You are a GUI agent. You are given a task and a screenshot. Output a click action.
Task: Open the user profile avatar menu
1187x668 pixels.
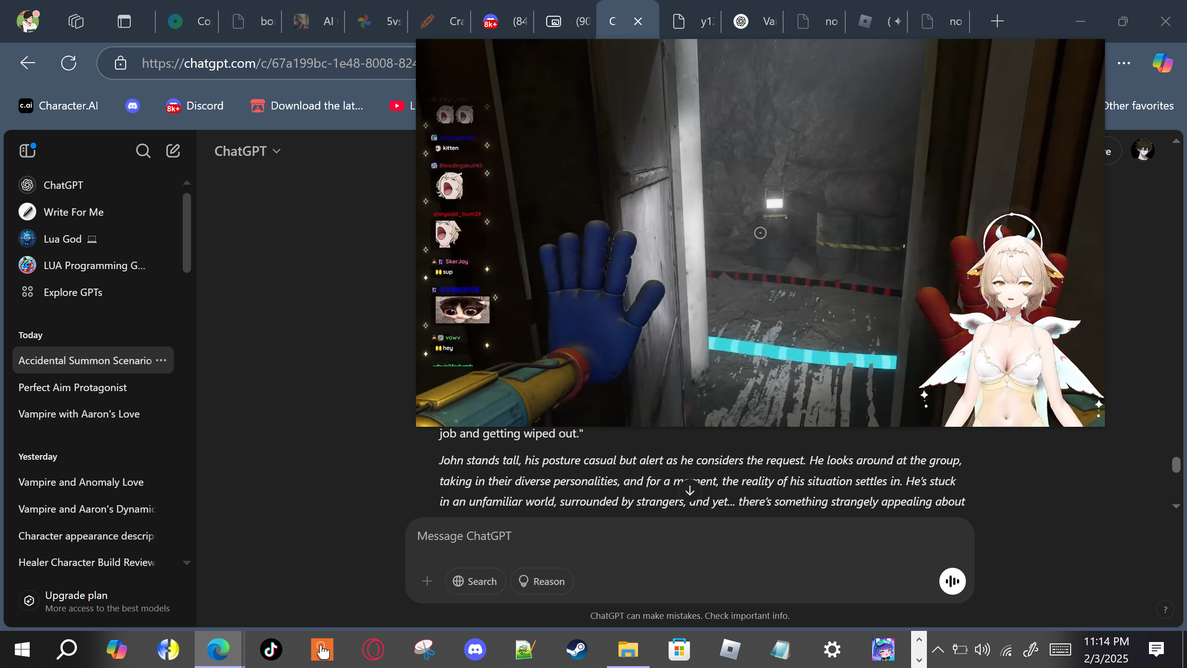pyautogui.click(x=1142, y=151)
